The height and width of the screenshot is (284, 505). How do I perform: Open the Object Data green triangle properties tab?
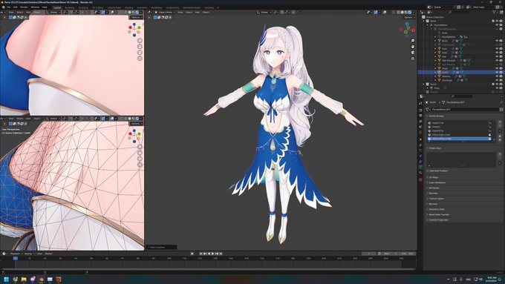tap(420, 168)
